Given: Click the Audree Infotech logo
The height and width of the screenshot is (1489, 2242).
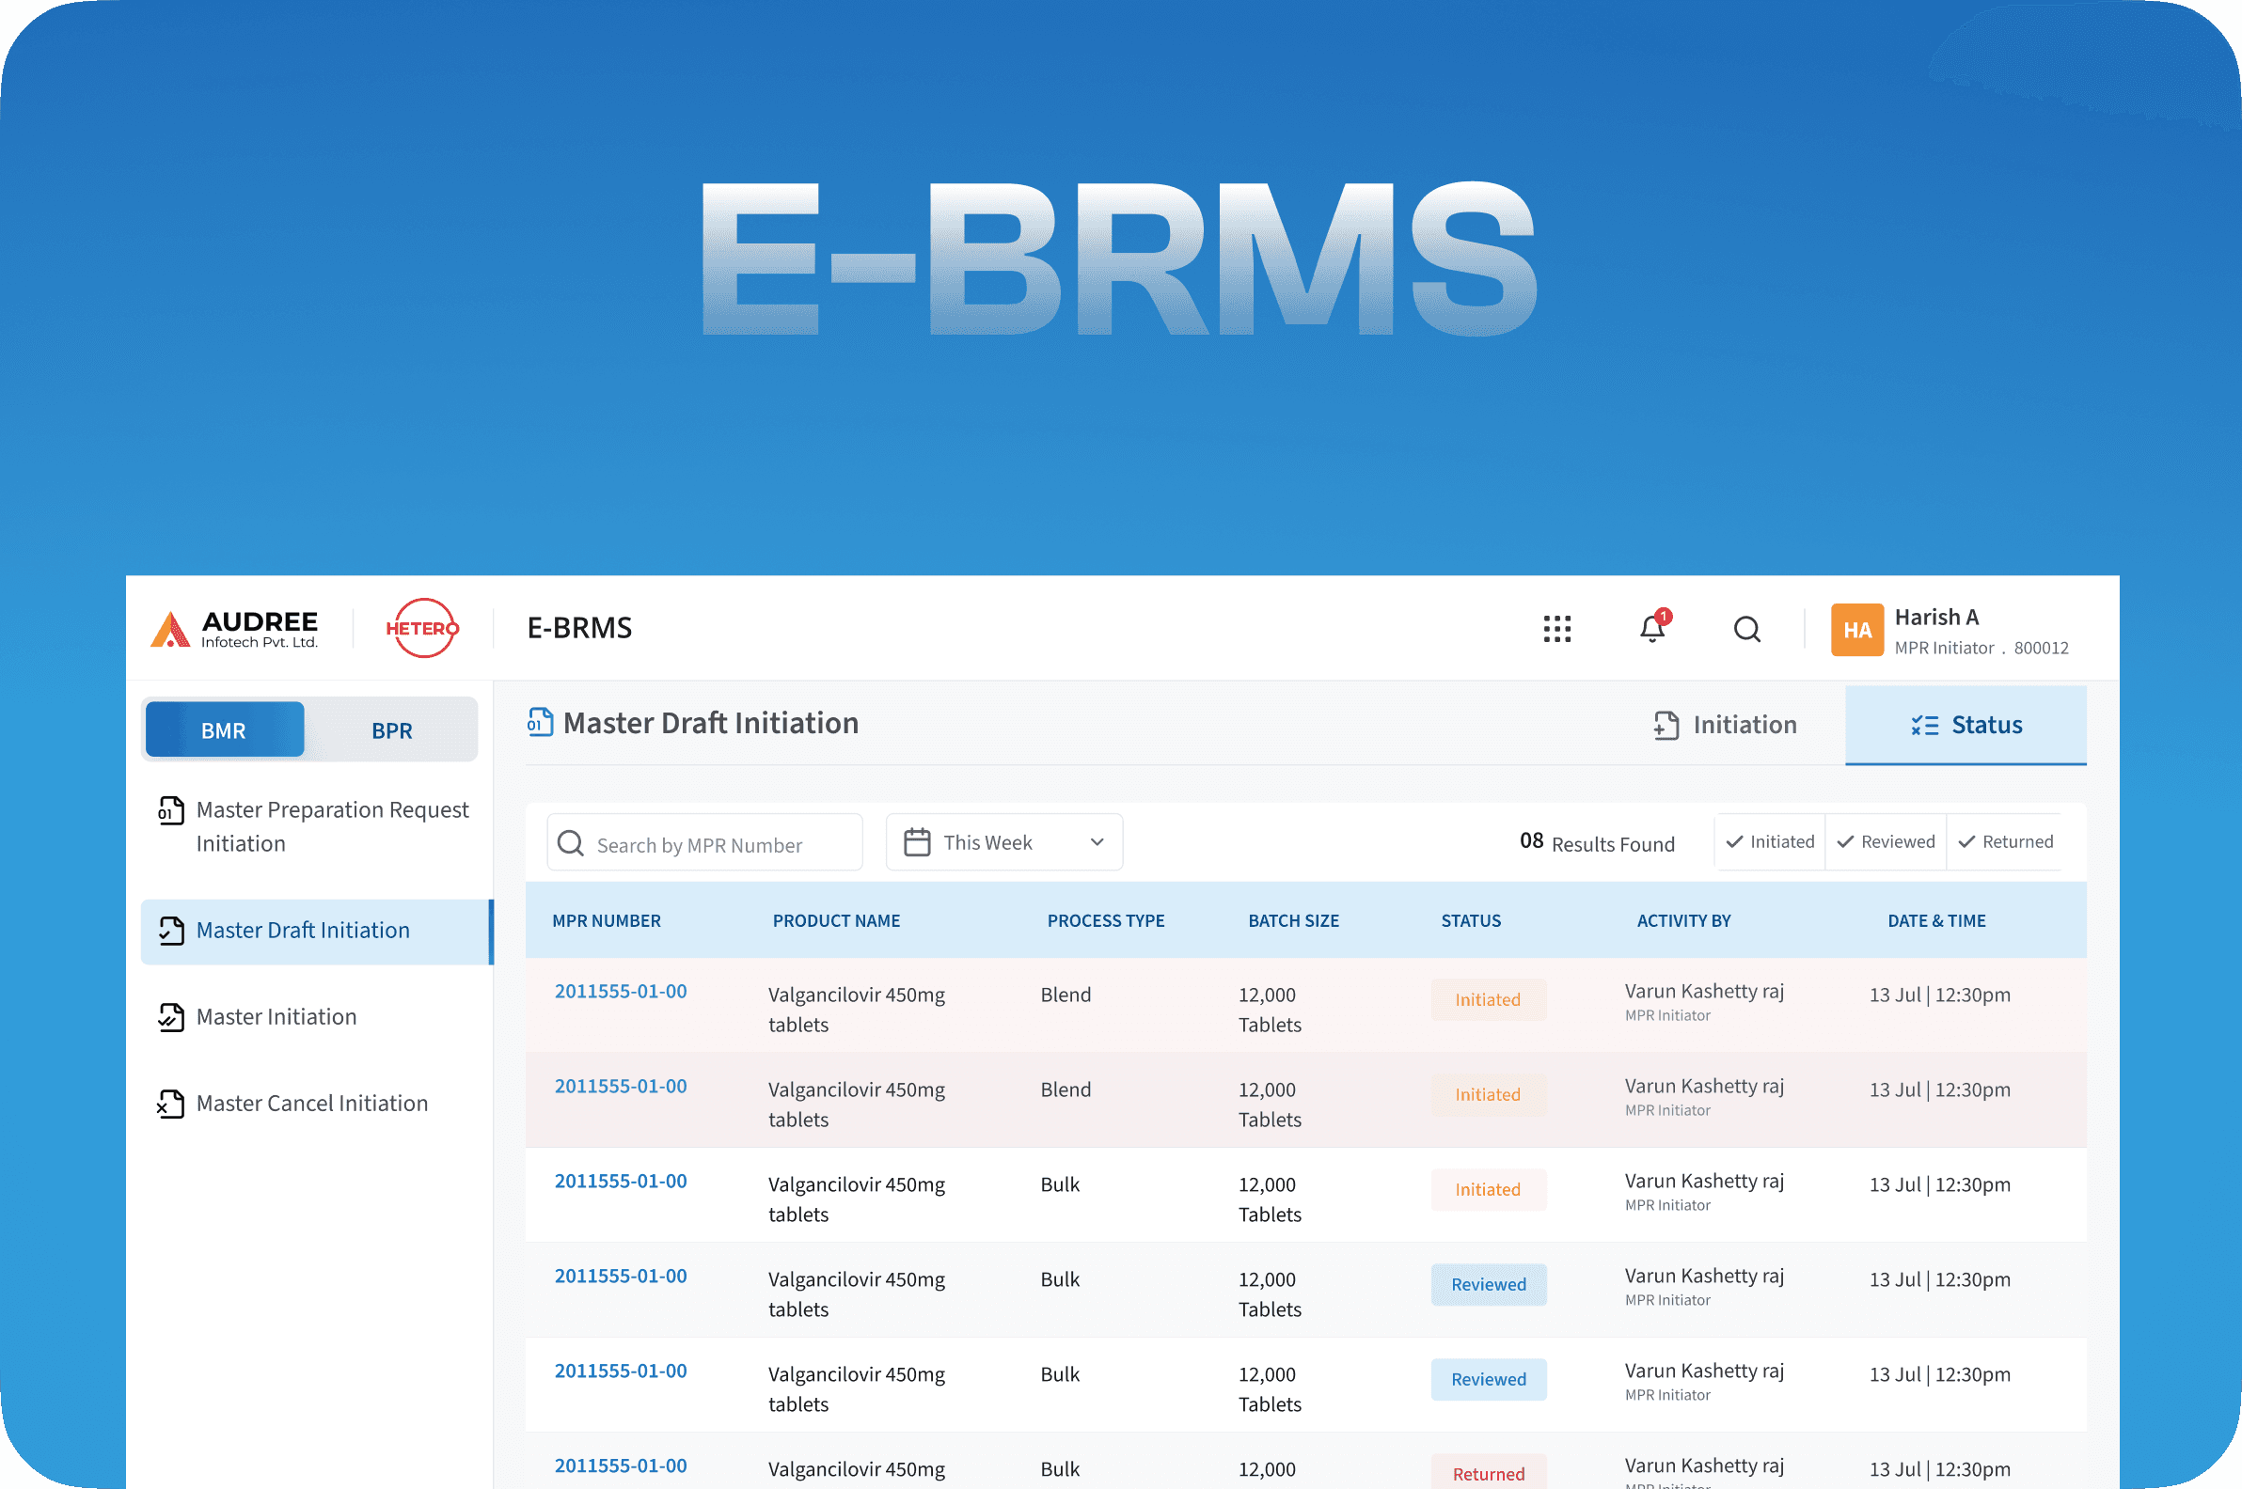Looking at the screenshot, I should click(235, 629).
